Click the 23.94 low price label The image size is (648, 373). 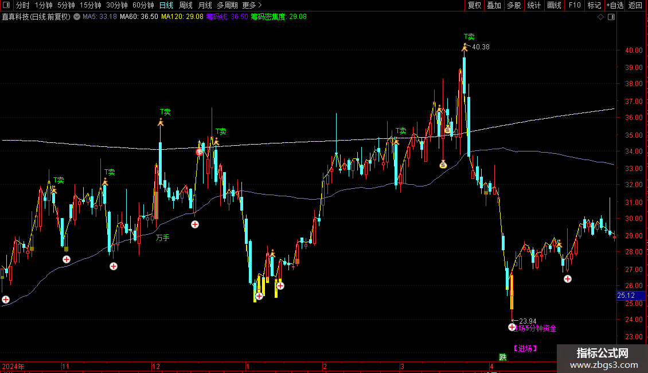point(528,321)
